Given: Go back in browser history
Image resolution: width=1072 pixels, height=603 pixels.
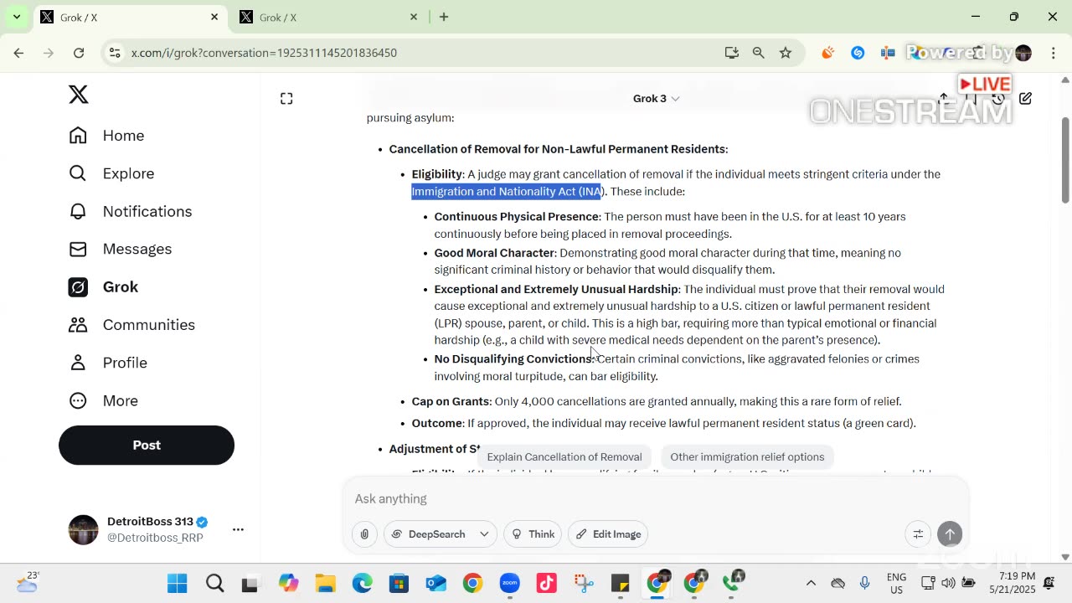Looking at the screenshot, I should (x=18, y=53).
